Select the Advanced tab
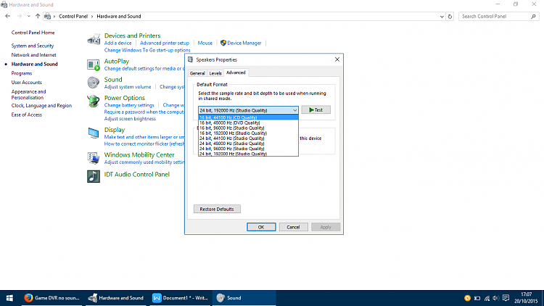 pos(236,73)
